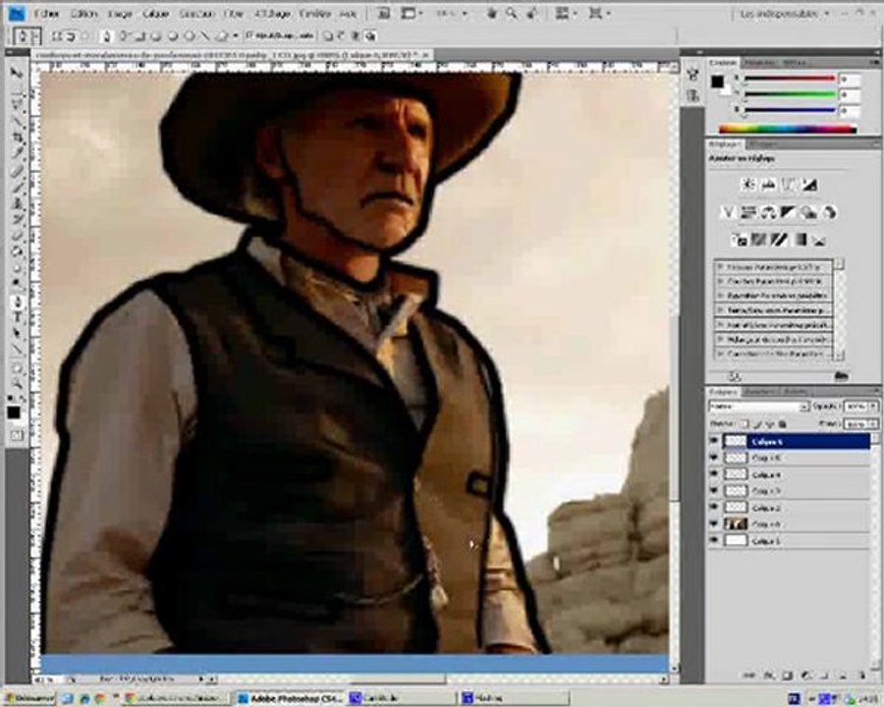Image resolution: width=884 pixels, height=707 pixels.
Task: Hide layer Calque 6 via its eye icon
Action: click(x=714, y=441)
